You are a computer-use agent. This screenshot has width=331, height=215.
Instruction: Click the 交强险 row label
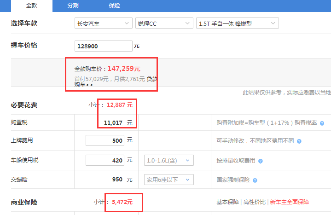(19, 180)
